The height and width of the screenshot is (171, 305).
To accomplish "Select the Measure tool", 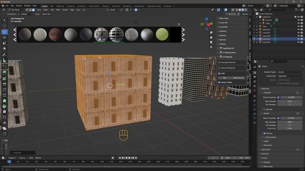I will [x=4, y=60].
